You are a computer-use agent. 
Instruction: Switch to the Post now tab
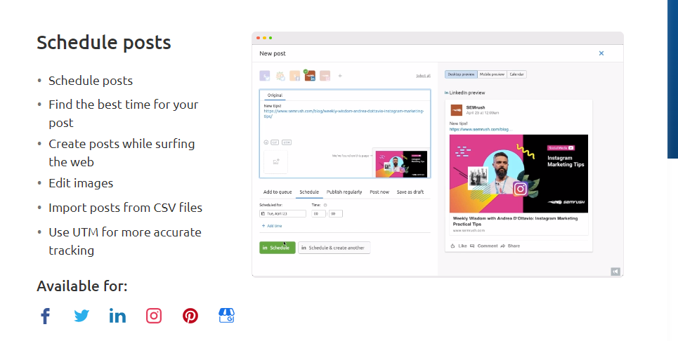pyautogui.click(x=379, y=192)
